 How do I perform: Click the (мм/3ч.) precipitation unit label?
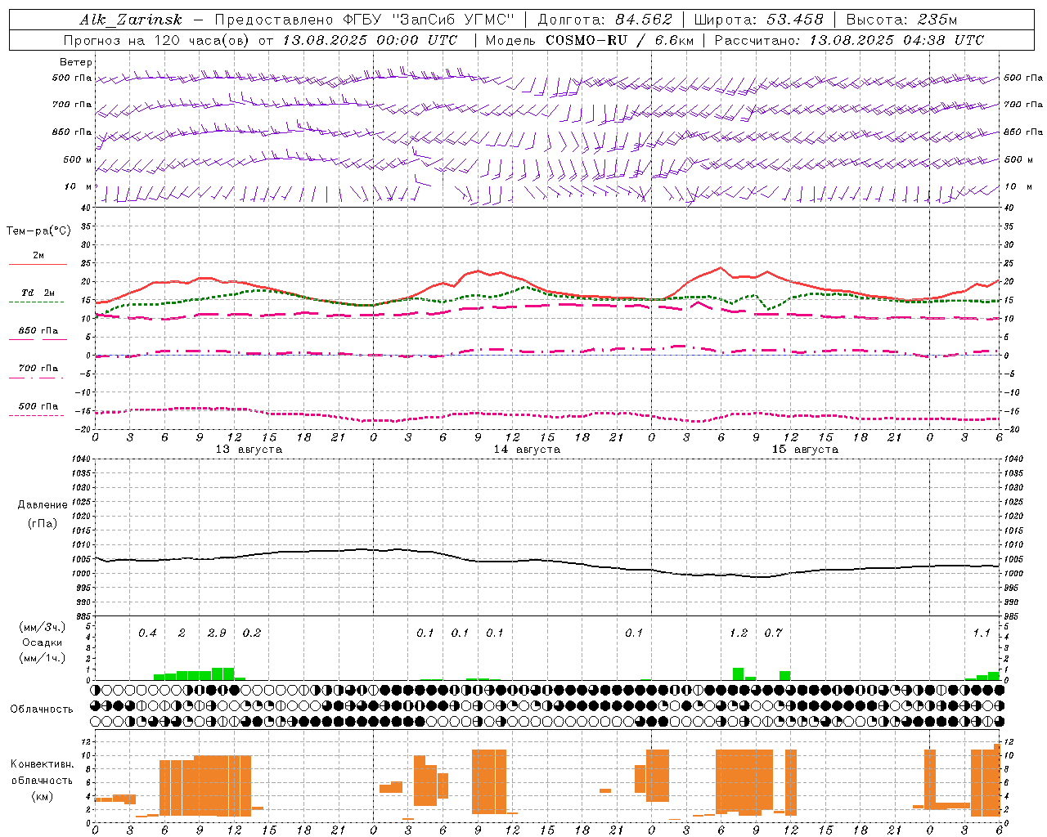(x=43, y=627)
